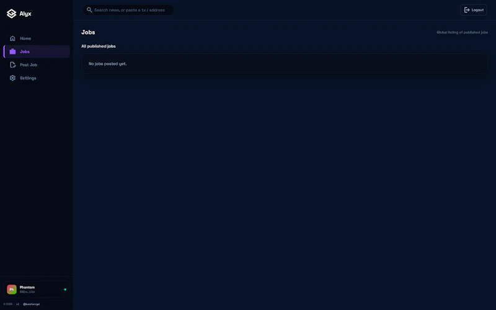This screenshot has height=310, width=496.
Task: Click the Jobs page heading
Action: 88,32
